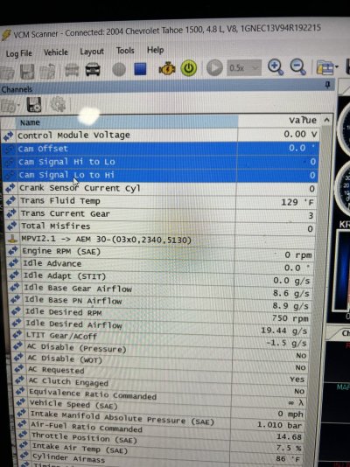This screenshot has width=350, height=467.
Task: Open the Vehicle menu
Action: 56,52
